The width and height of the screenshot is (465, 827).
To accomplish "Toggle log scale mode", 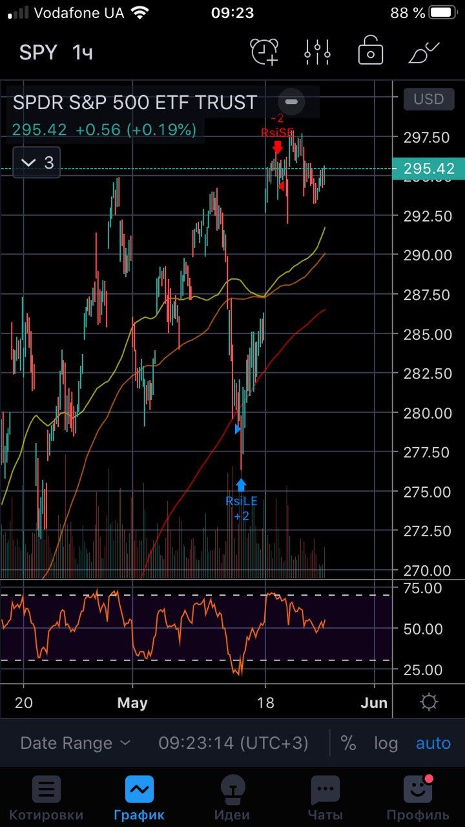I will point(386,743).
